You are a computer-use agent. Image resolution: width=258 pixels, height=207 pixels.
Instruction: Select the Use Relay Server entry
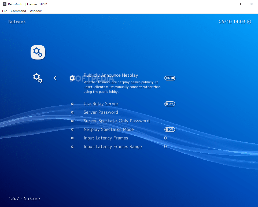point(101,104)
